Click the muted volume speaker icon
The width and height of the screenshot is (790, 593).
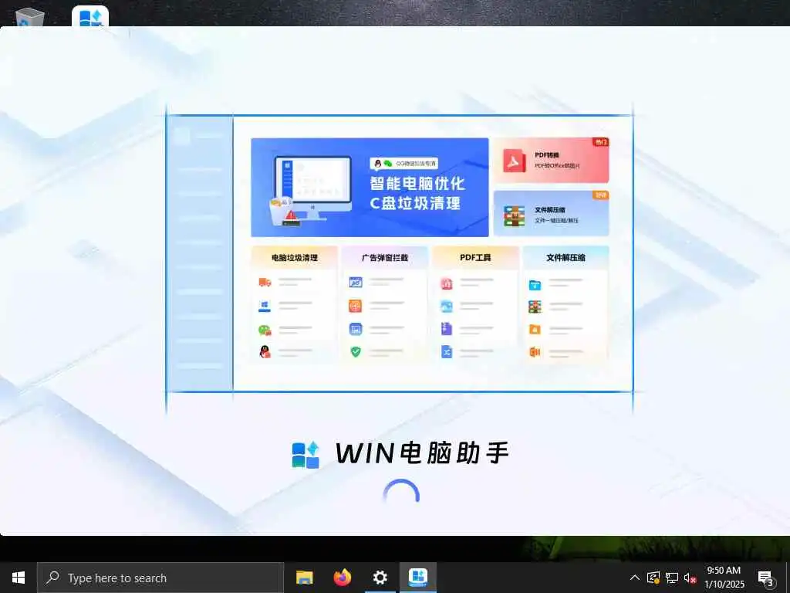(x=690, y=578)
